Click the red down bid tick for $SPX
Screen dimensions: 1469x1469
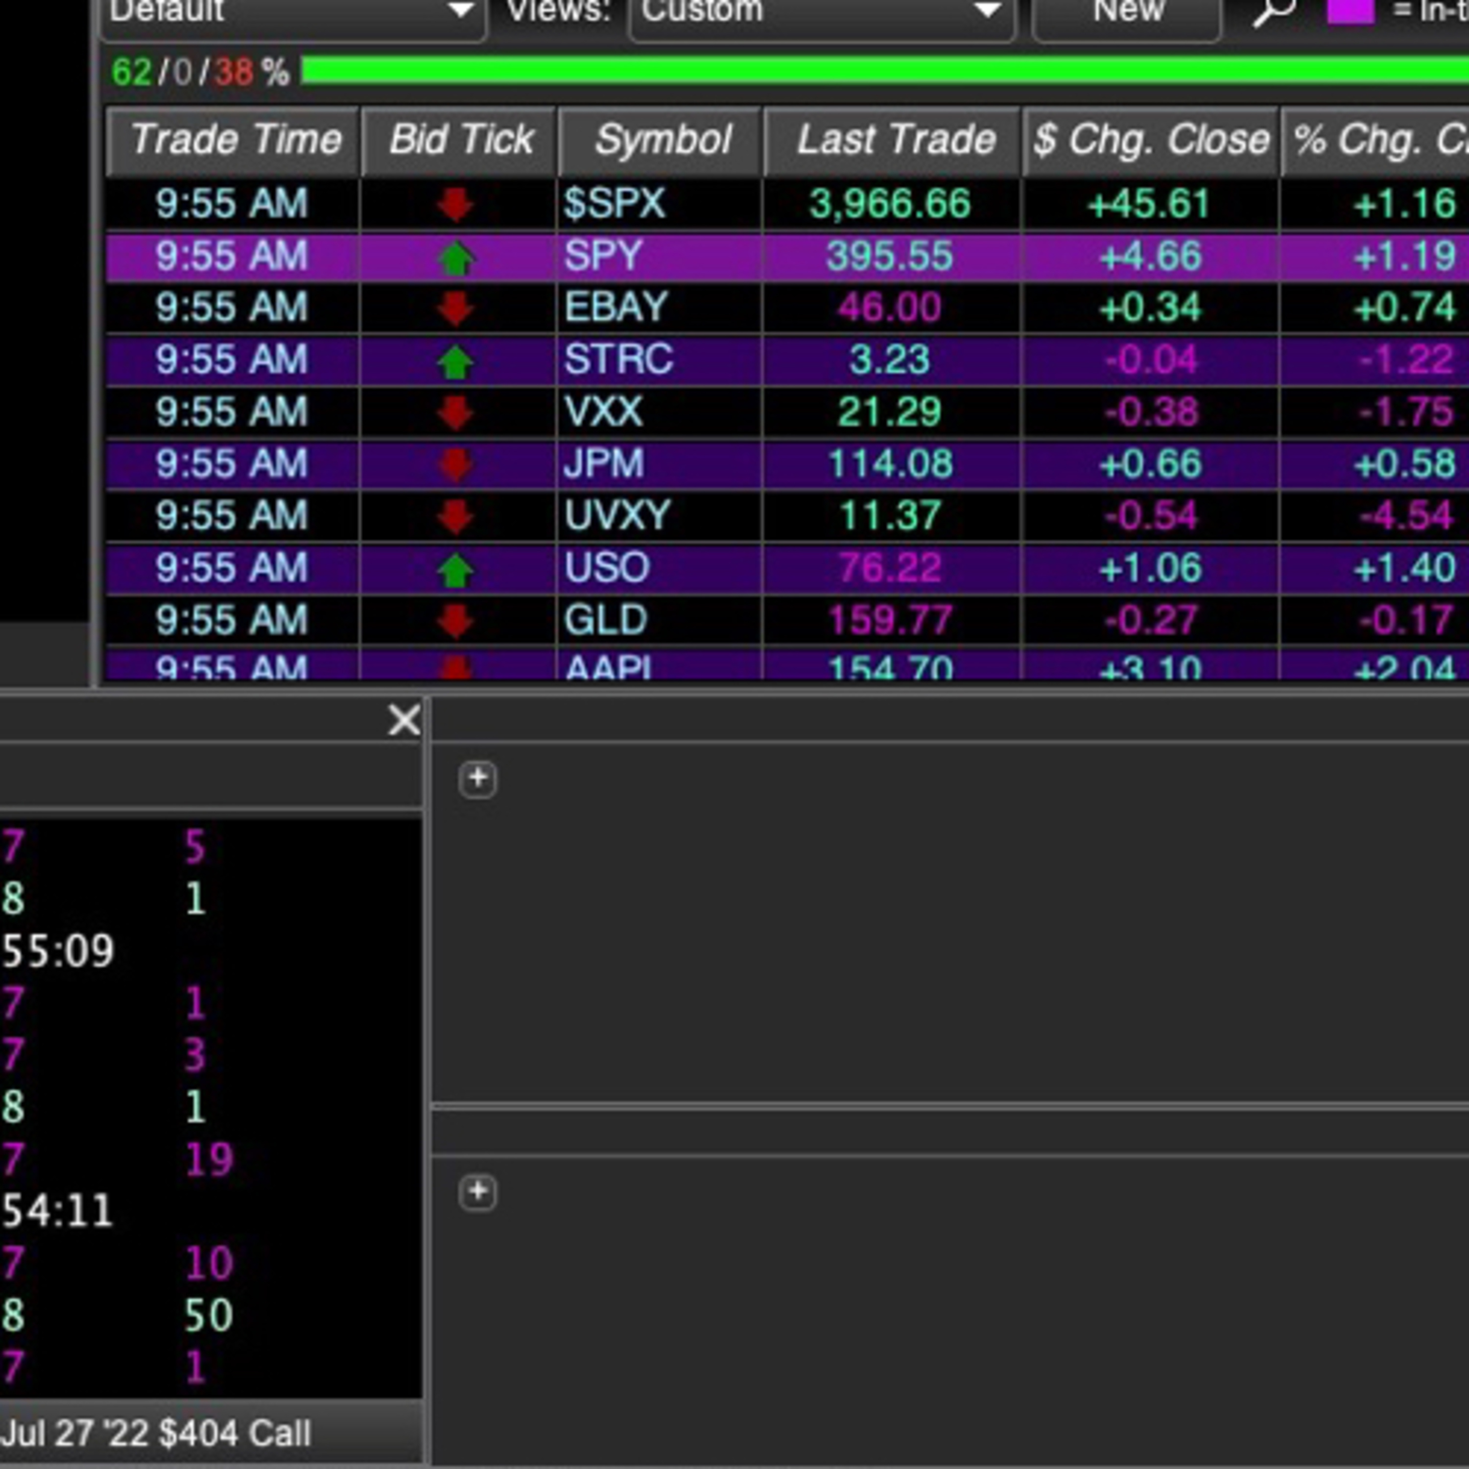pyautogui.click(x=455, y=205)
